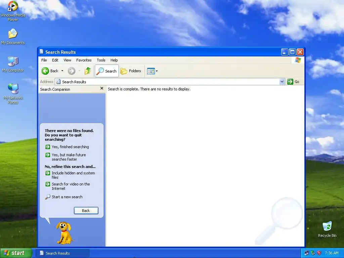Open the Tools menu
344x258 pixels.
pos(101,60)
